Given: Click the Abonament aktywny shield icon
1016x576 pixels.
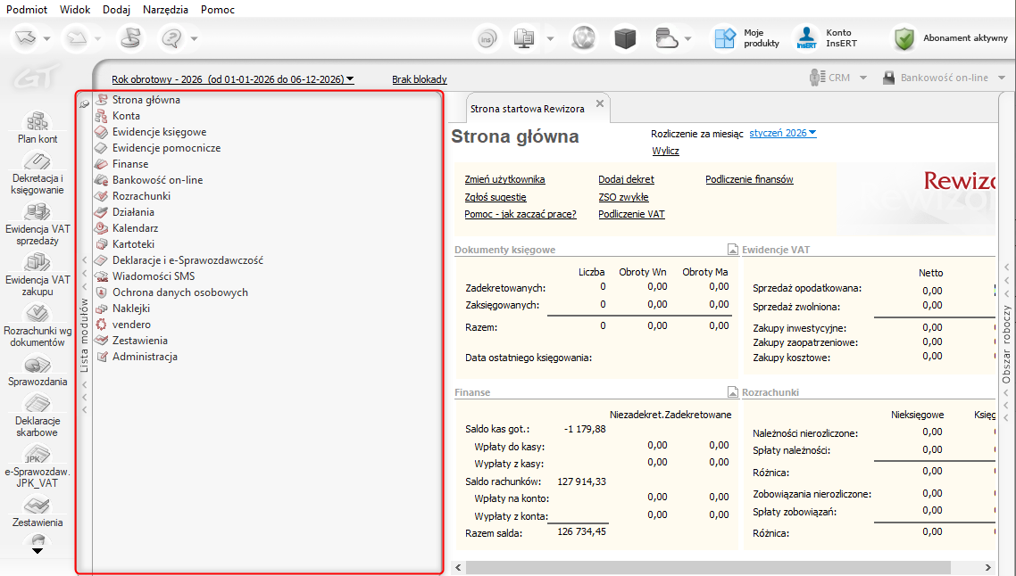Looking at the screenshot, I should point(904,38).
